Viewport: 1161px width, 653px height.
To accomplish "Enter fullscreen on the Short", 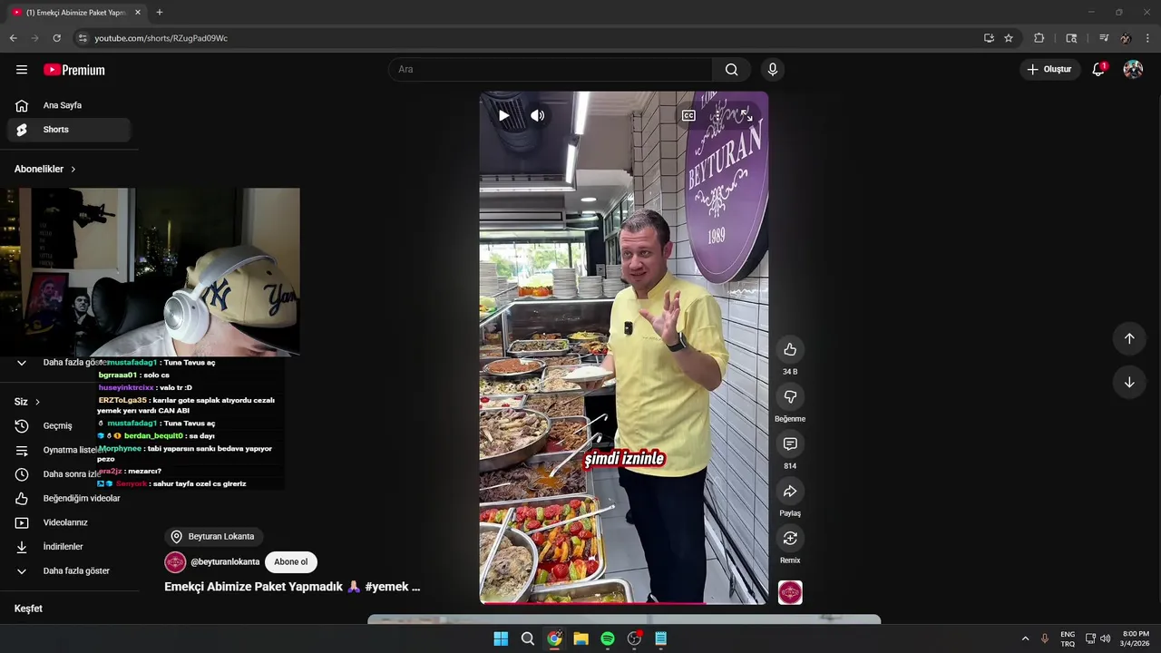I will pyautogui.click(x=746, y=115).
